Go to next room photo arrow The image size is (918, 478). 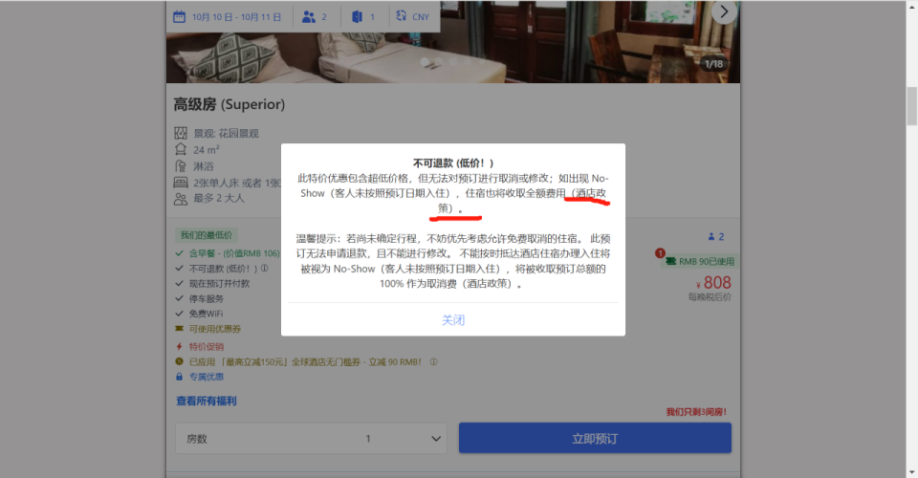click(724, 11)
